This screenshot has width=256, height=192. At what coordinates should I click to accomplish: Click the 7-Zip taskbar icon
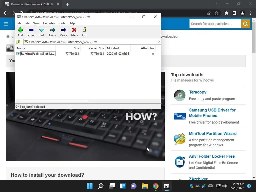point(167,186)
